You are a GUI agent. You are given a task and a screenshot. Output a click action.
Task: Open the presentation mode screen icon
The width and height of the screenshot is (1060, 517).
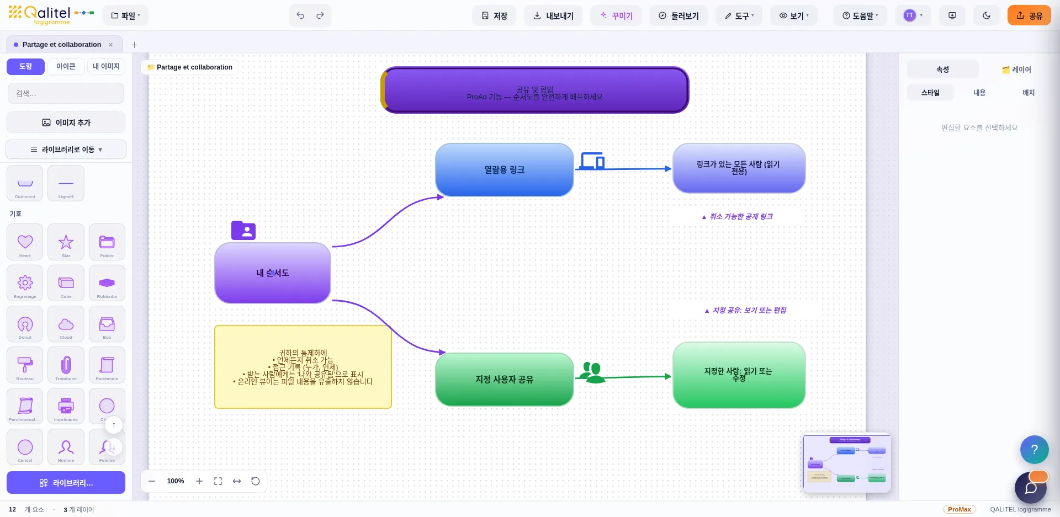(952, 15)
